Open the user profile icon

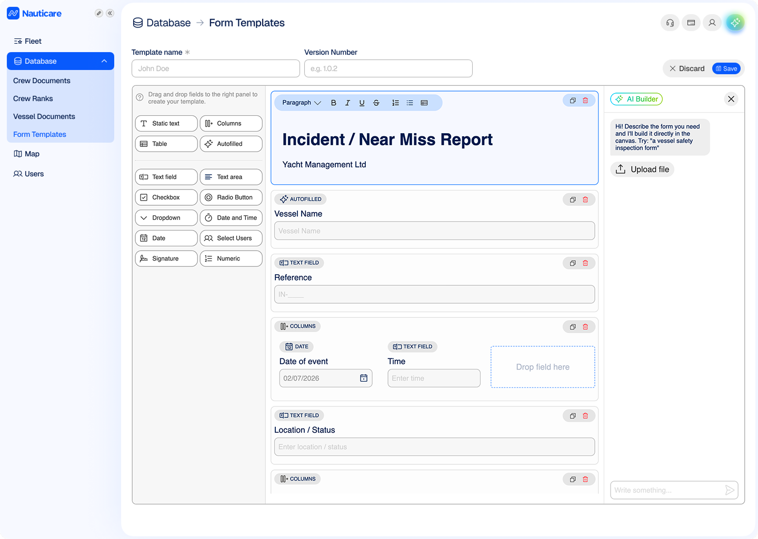coord(712,23)
